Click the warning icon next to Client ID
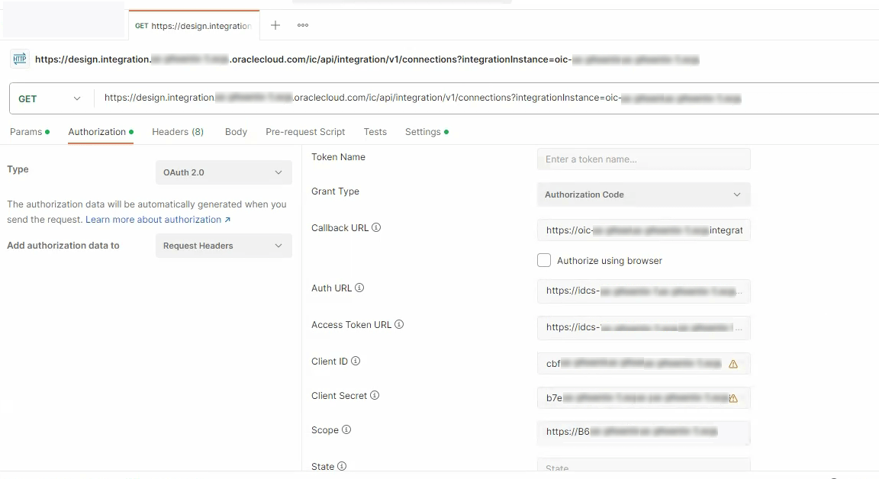 (733, 364)
